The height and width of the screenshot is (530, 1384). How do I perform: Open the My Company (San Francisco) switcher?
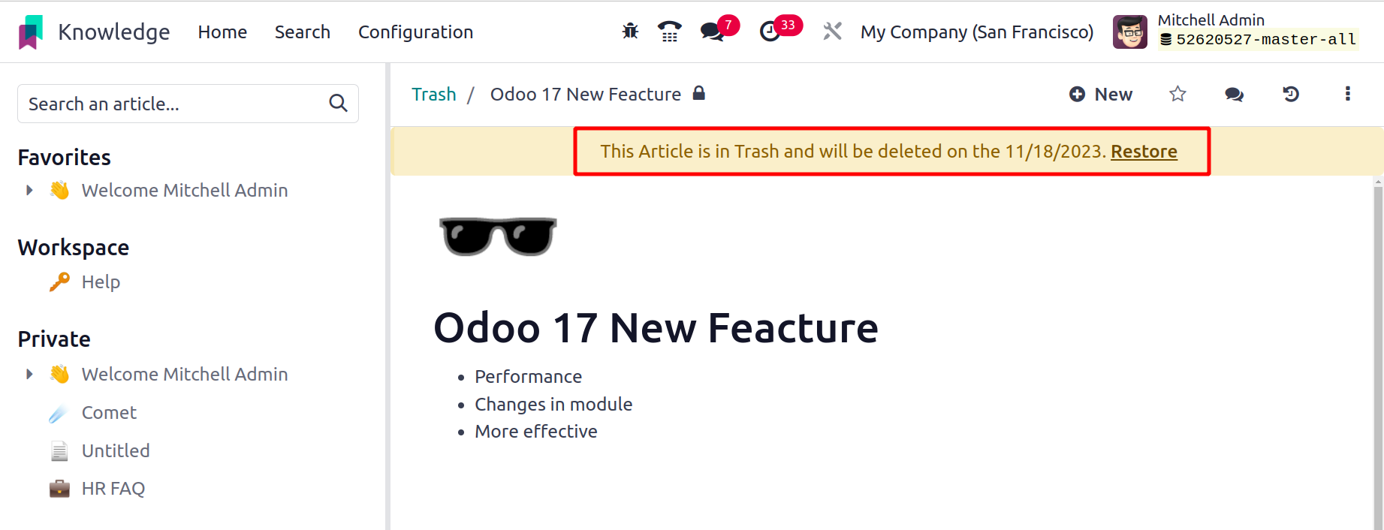click(x=977, y=32)
